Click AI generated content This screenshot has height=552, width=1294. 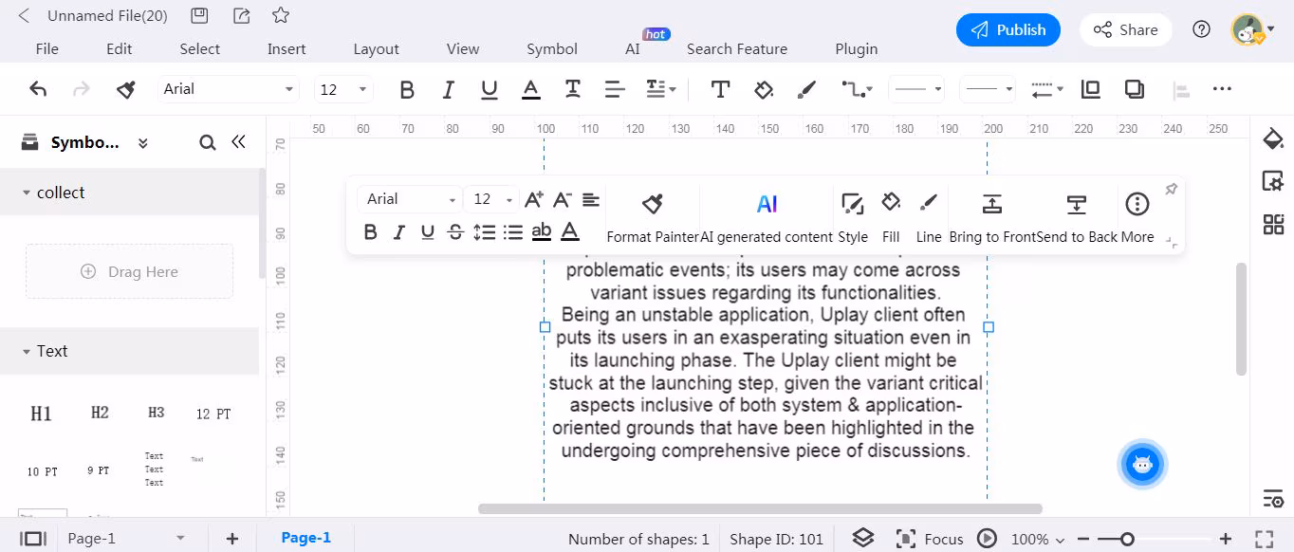(x=767, y=217)
